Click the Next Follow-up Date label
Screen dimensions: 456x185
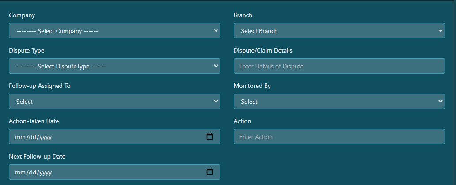37,157
